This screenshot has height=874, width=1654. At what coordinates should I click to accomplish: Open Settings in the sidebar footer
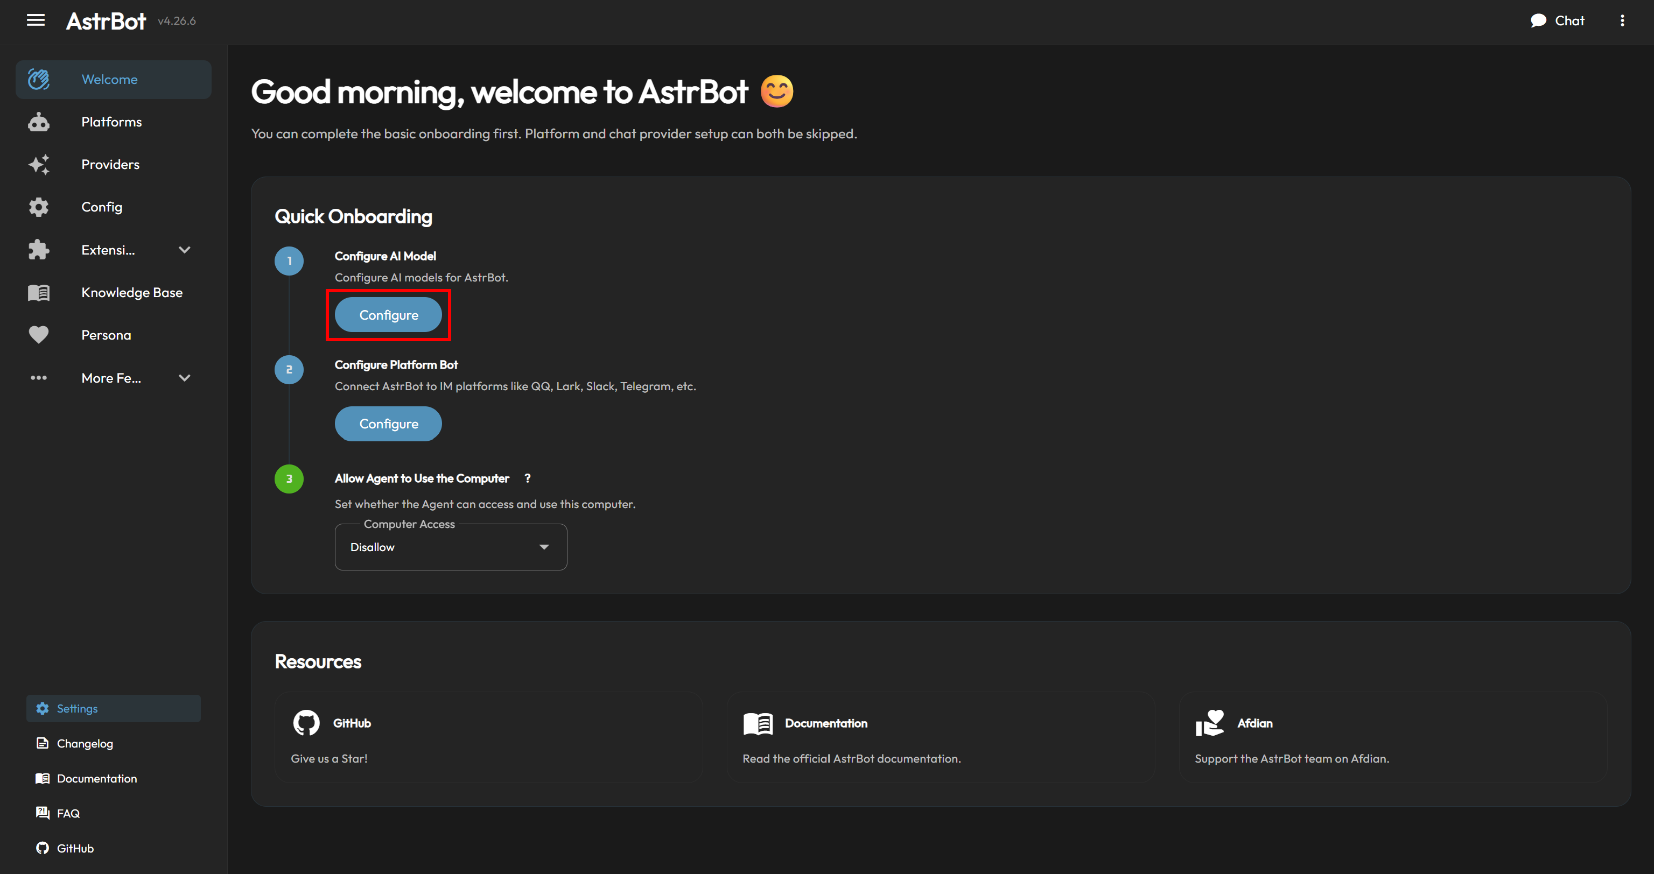point(114,708)
